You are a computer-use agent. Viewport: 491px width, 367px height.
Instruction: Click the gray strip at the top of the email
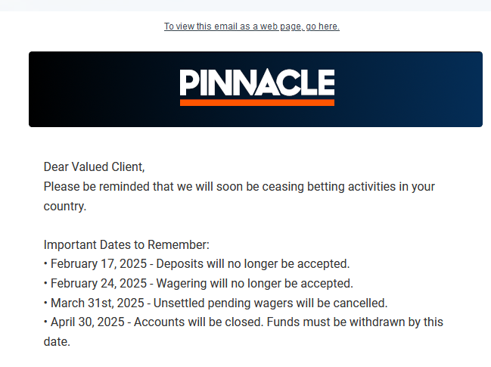pos(245,5)
